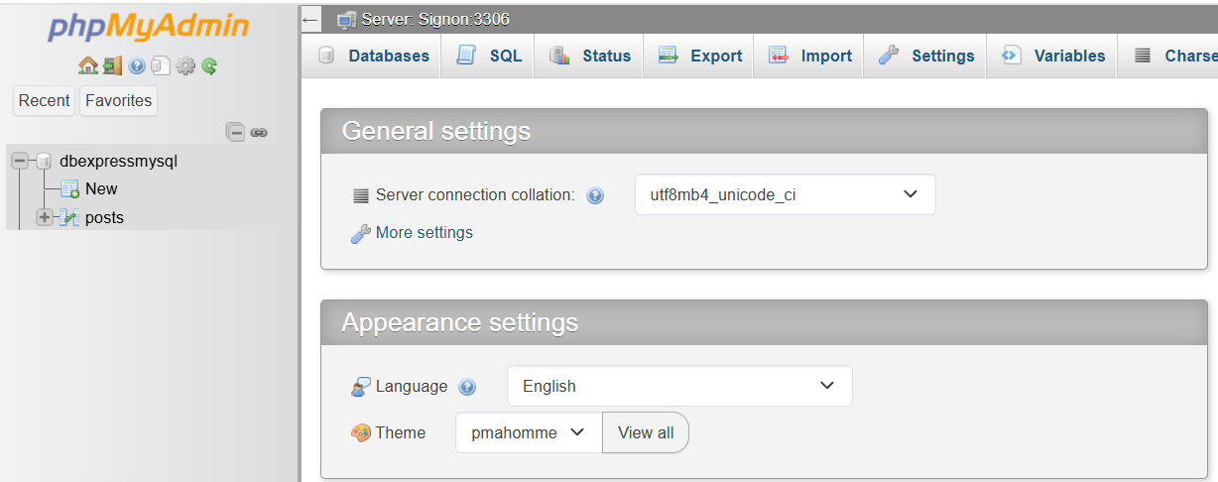
Task: Open the SQL tab
Action: click(x=489, y=56)
